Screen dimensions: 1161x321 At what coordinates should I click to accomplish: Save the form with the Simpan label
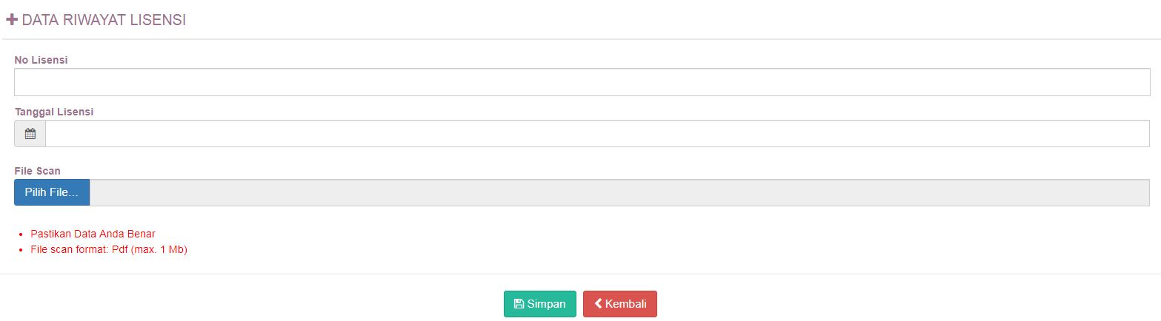(546, 304)
